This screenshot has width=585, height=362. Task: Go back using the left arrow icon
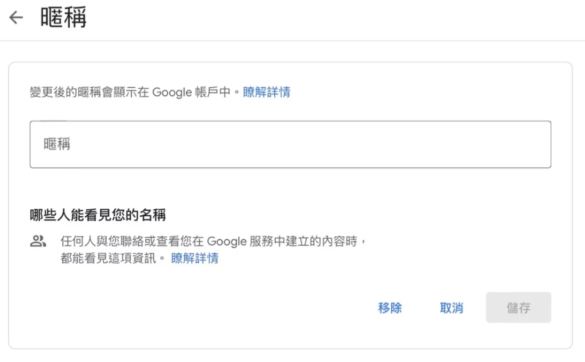coord(16,17)
